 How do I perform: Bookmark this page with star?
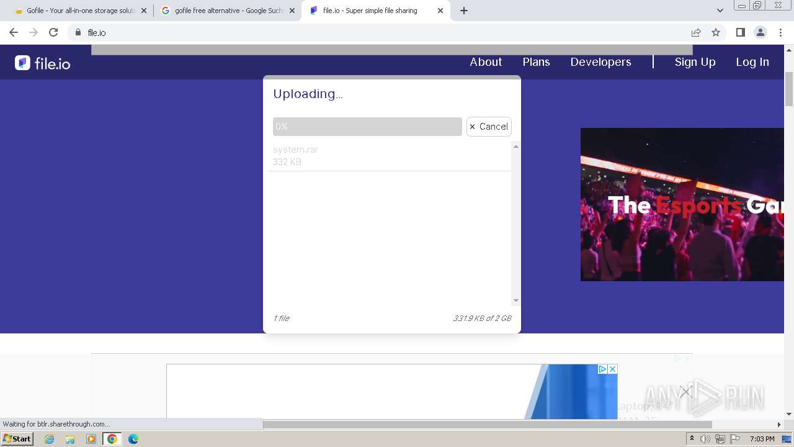pyautogui.click(x=716, y=32)
